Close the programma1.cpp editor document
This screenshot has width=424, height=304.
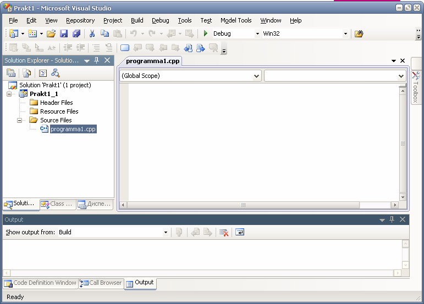403,61
